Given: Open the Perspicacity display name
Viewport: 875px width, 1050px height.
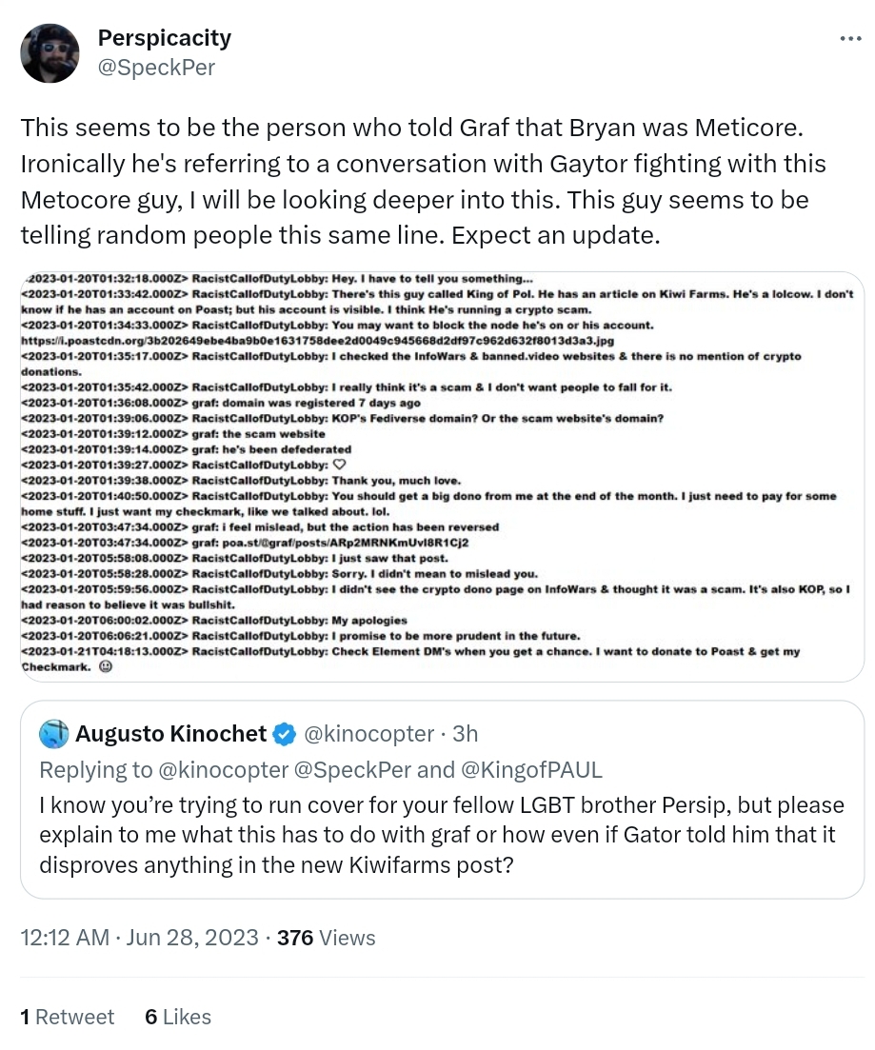Looking at the screenshot, I should [164, 39].
